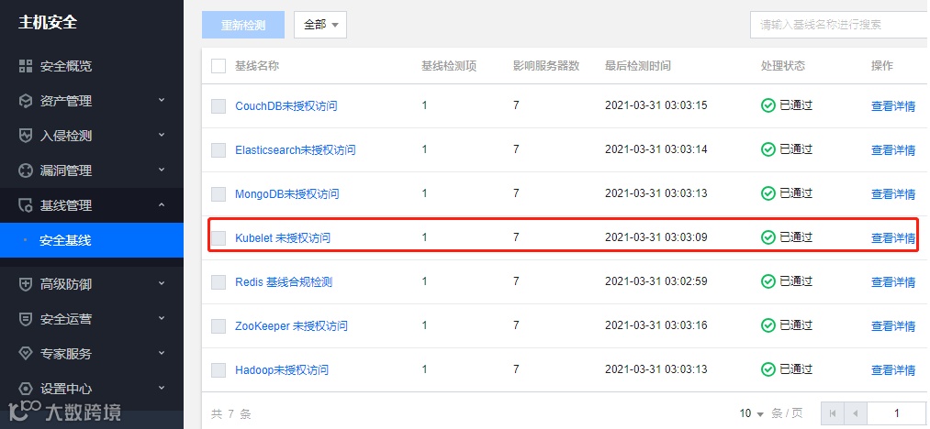Expand the 漏洞管理 menu chevron
930x429 pixels.
pyautogui.click(x=162, y=170)
